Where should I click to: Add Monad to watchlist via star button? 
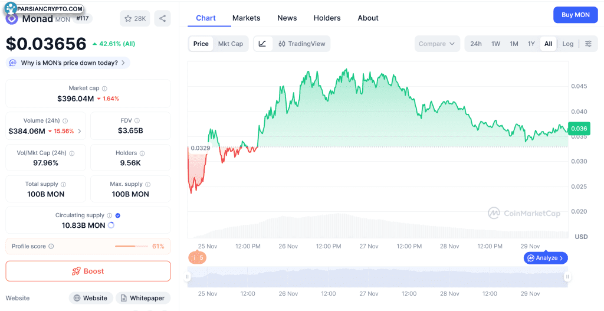(134, 18)
